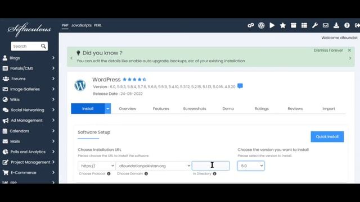Open the 6.0 version dropdown
Image resolution: width=360 pixels, height=202 pixels.
point(251,166)
